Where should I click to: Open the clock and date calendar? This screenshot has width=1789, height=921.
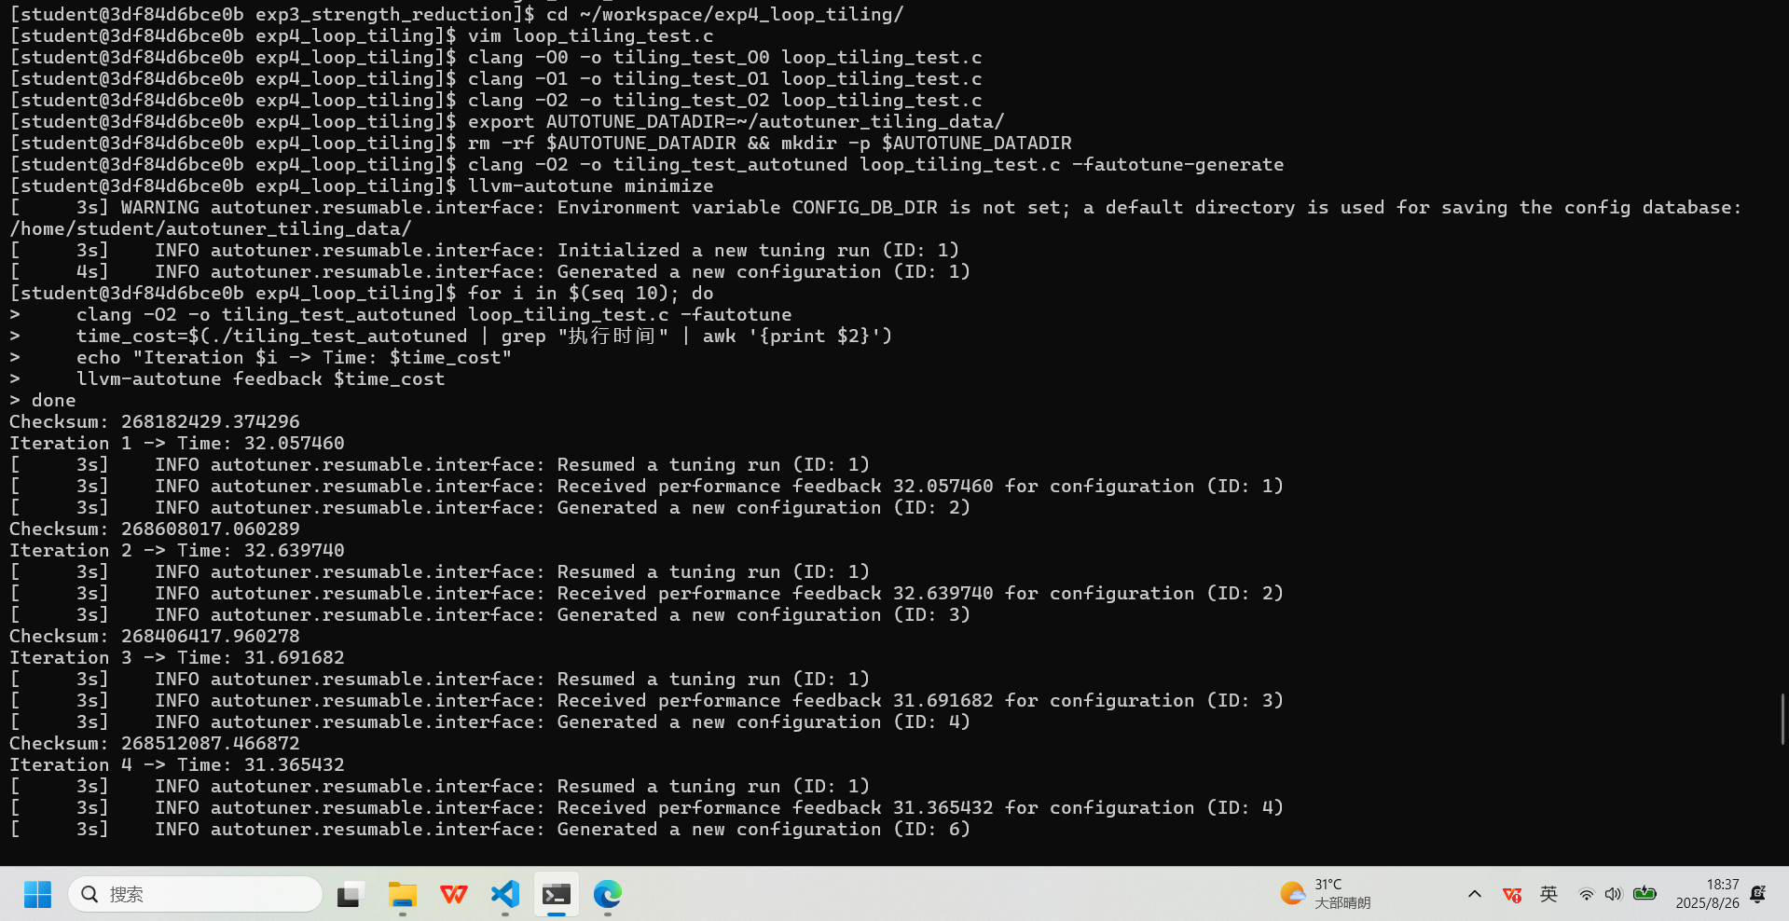(1707, 894)
